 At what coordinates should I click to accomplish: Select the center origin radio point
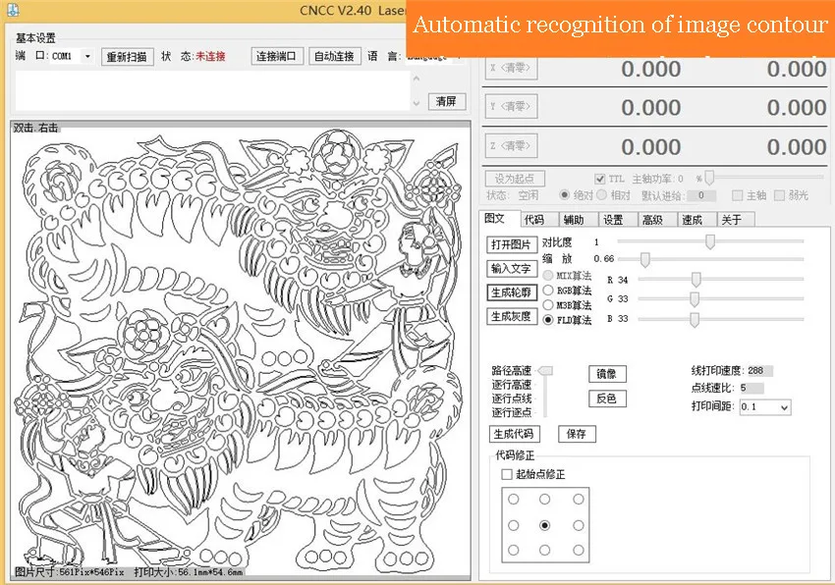[x=545, y=525]
